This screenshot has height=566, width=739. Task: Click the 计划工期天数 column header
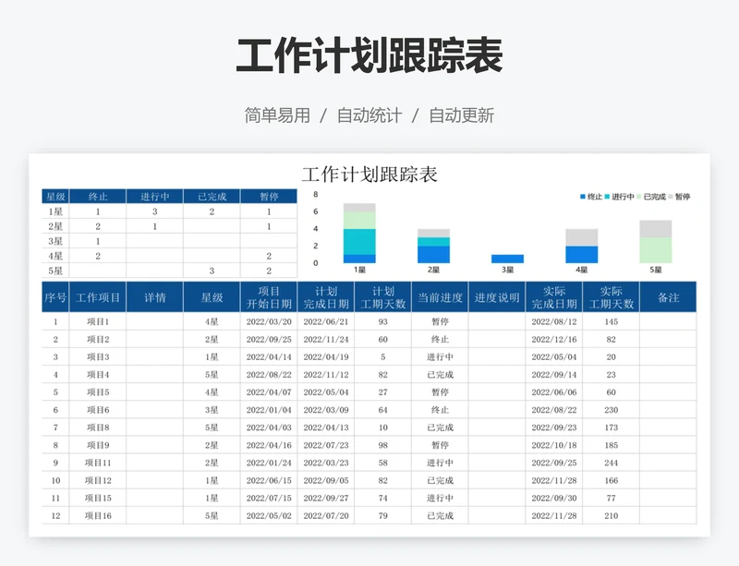[x=382, y=297]
